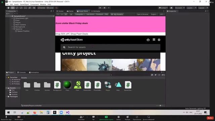The width and height of the screenshot is (215, 121).
Task: Open the Layers dropdown
Action: 191,8
